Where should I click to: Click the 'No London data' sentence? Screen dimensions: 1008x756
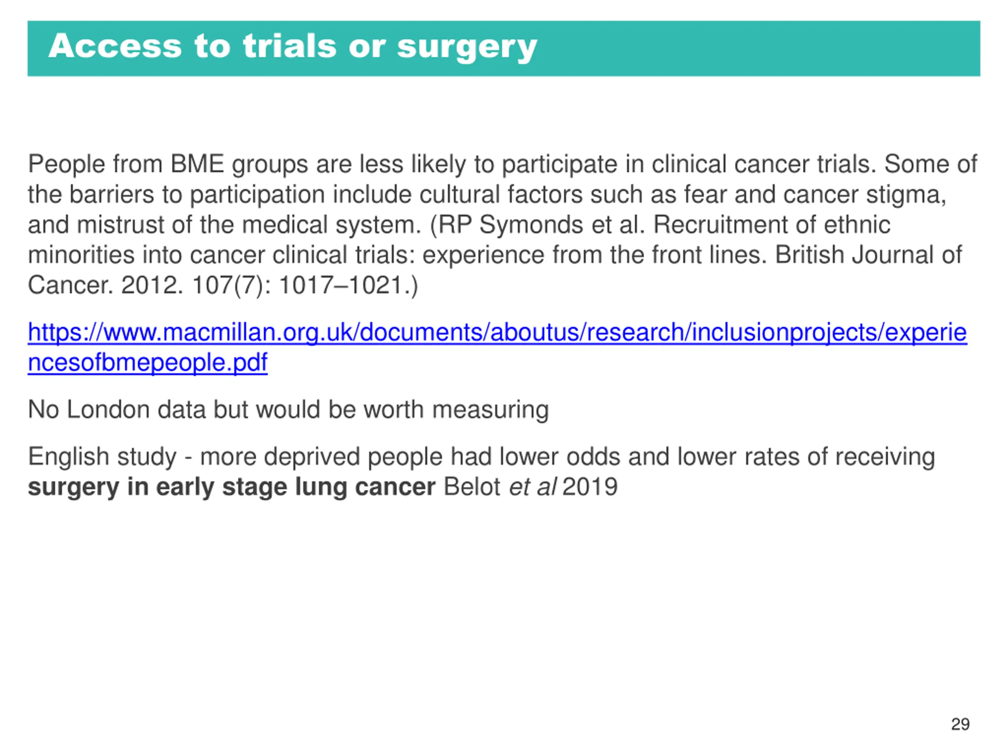(x=288, y=409)
